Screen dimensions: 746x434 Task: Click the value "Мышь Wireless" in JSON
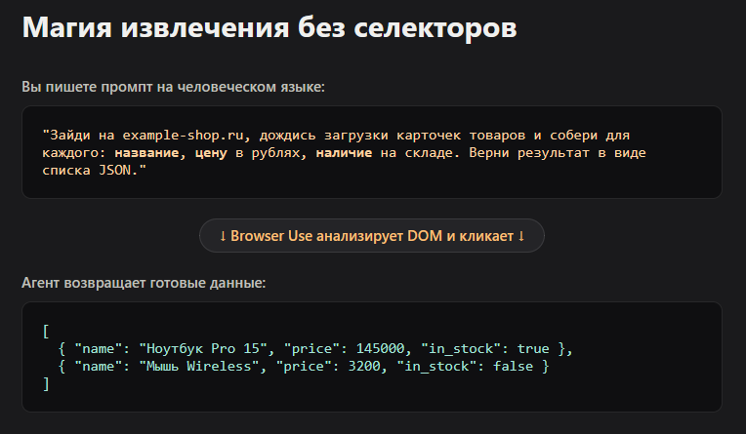click(x=199, y=366)
